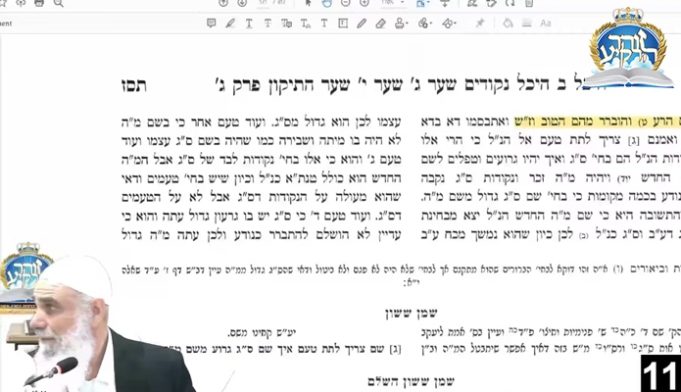
Task: Select the sticky note comment tool
Action: pos(211,24)
